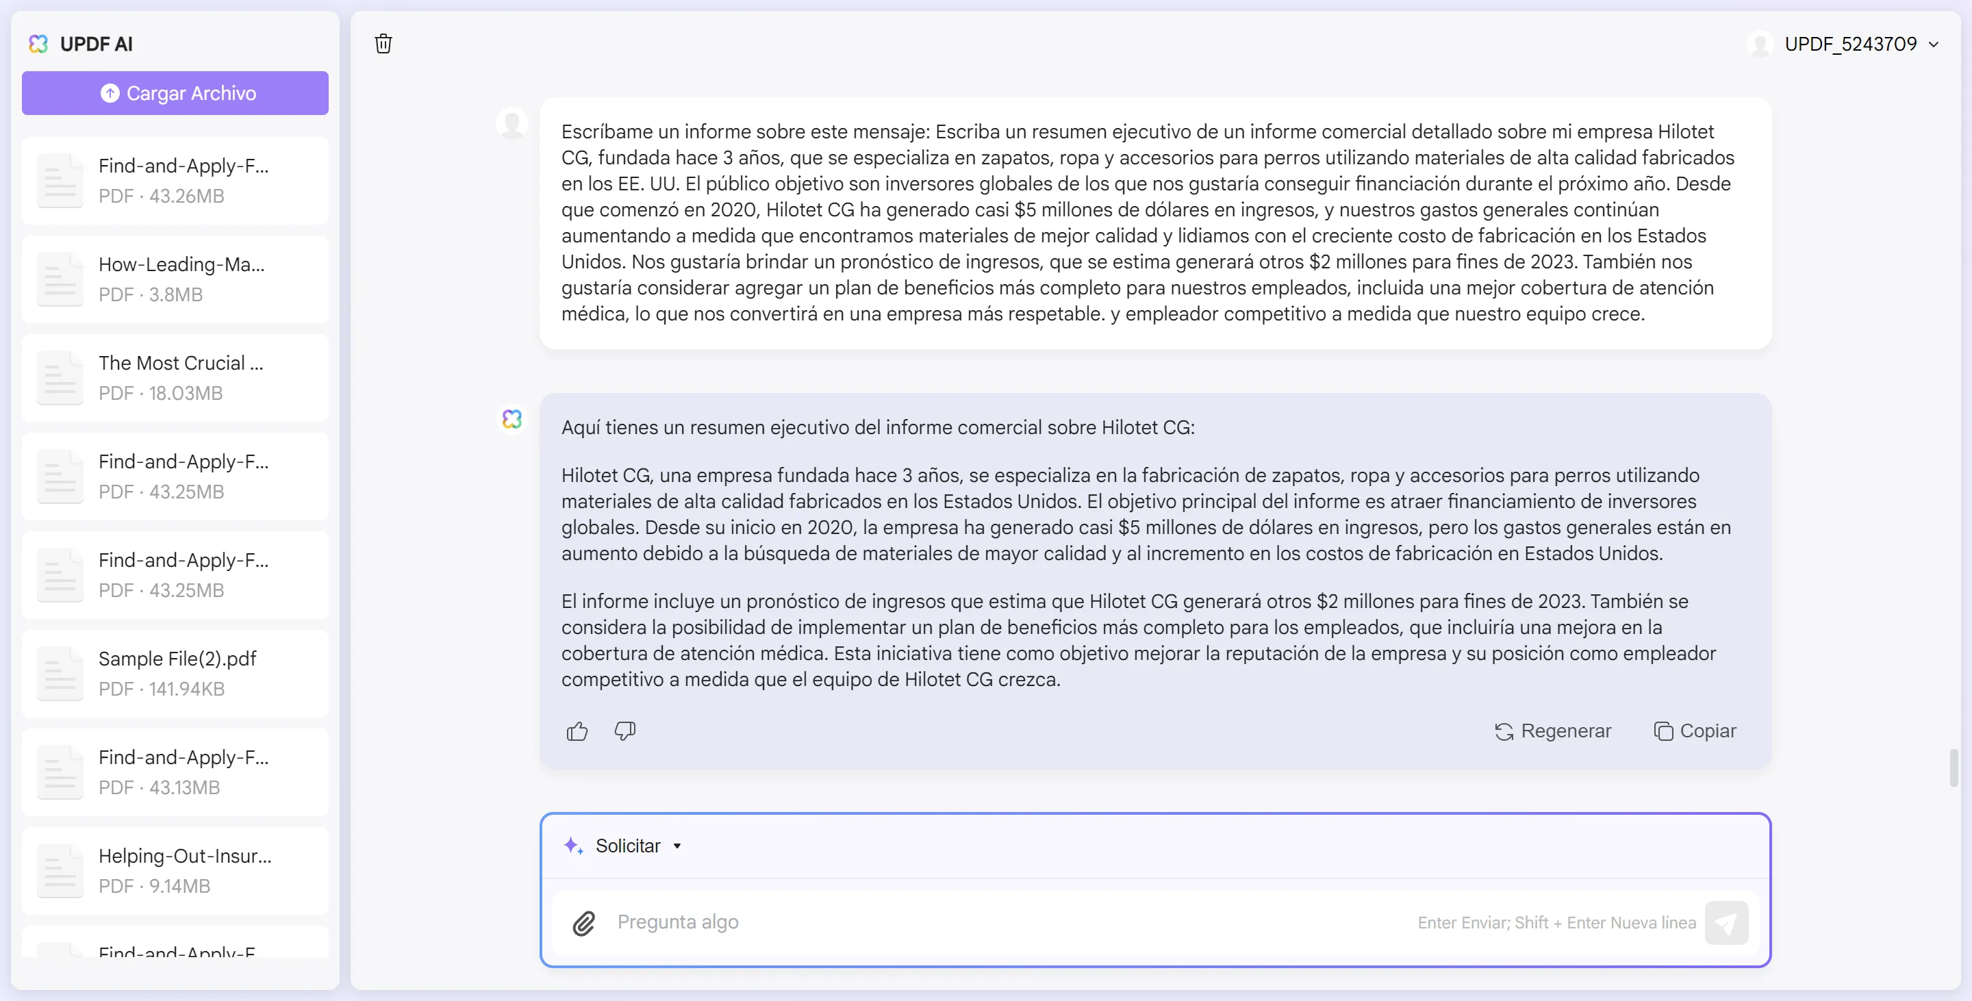Click the trash icon to clear chat

click(383, 44)
